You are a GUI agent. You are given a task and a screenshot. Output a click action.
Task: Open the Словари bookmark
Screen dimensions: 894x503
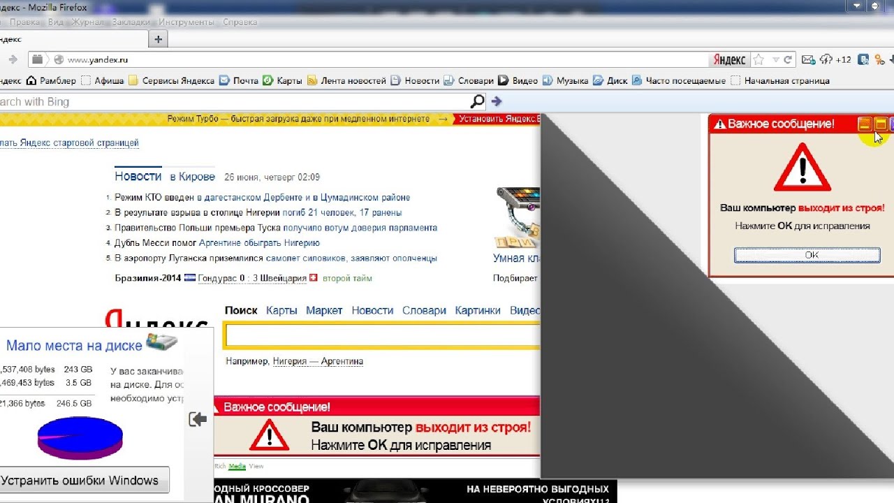[x=469, y=81]
